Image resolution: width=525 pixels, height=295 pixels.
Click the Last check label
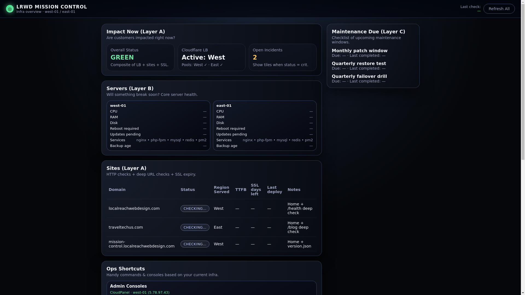pyautogui.click(x=470, y=7)
